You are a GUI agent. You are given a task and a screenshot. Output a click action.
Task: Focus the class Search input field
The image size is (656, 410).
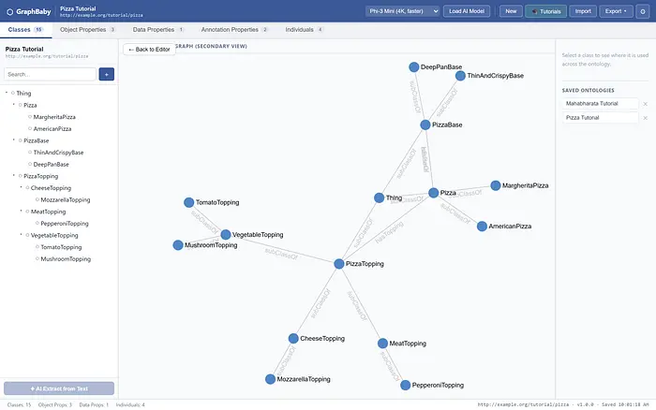(51, 74)
